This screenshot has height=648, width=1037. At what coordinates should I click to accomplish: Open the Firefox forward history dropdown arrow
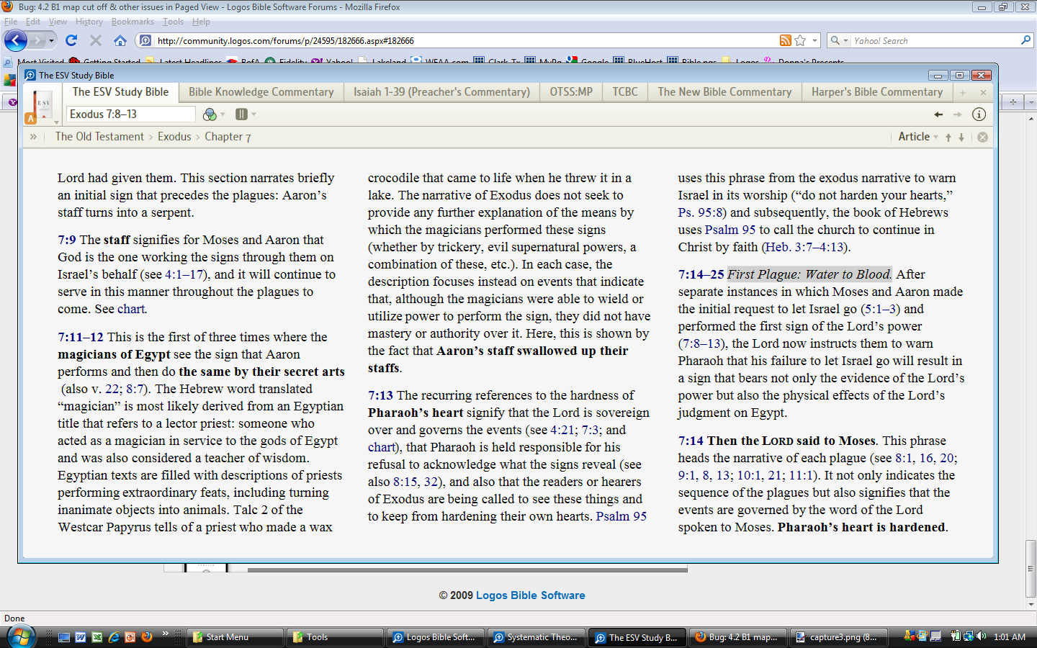[x=51, y=40]
